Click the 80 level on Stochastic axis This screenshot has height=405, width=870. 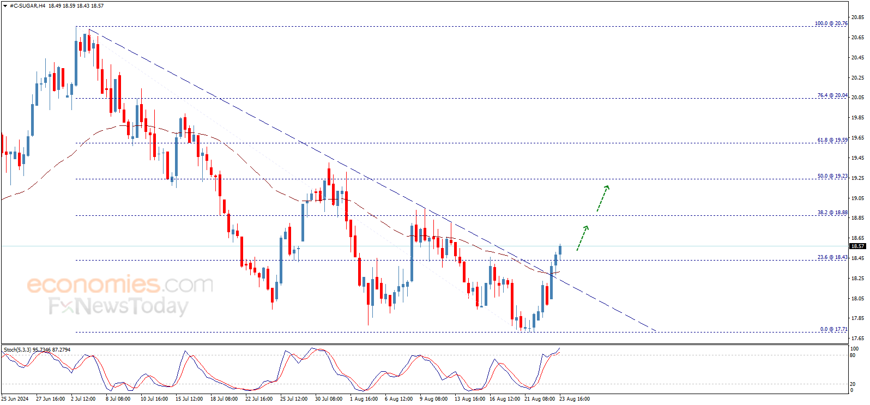(853, 355)
